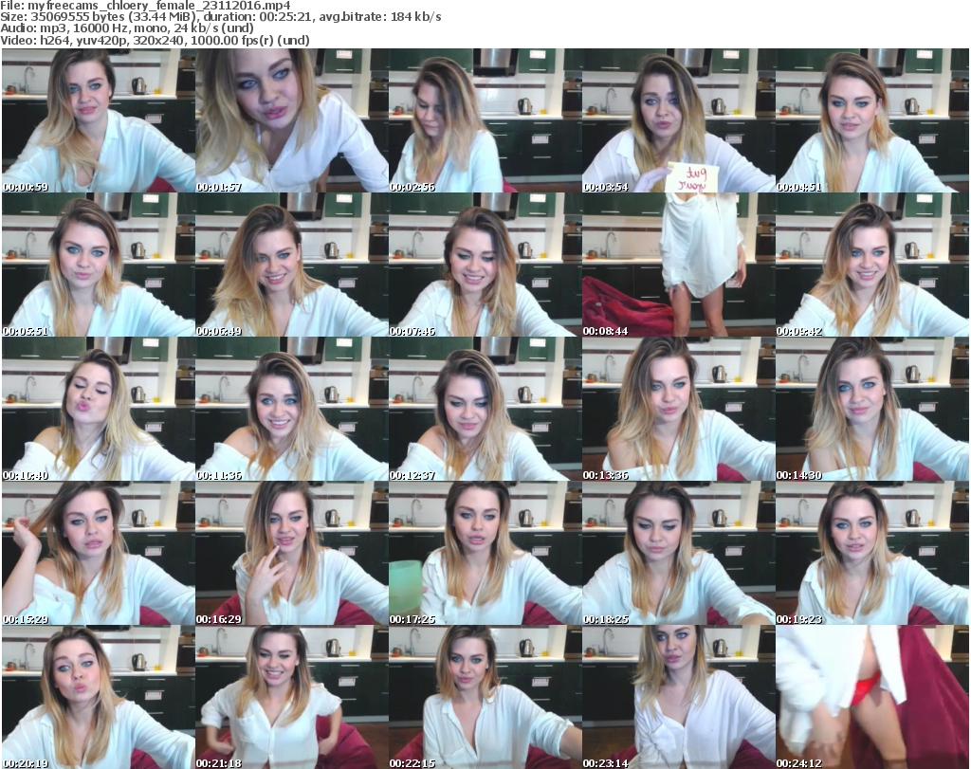Click the thumbnail marked 00:08:44

678,265
